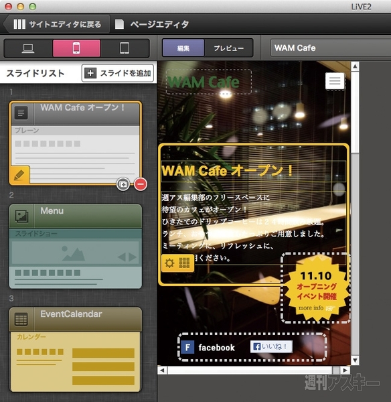Click the facebook いいね！ like button
The image size is (391, 402).
271,347
